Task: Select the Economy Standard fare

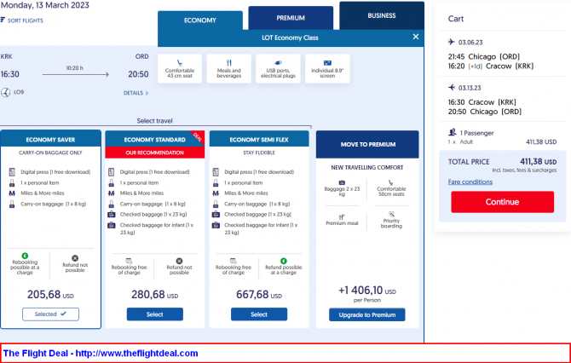Action: pyautogui.click(x=155, y=314)
